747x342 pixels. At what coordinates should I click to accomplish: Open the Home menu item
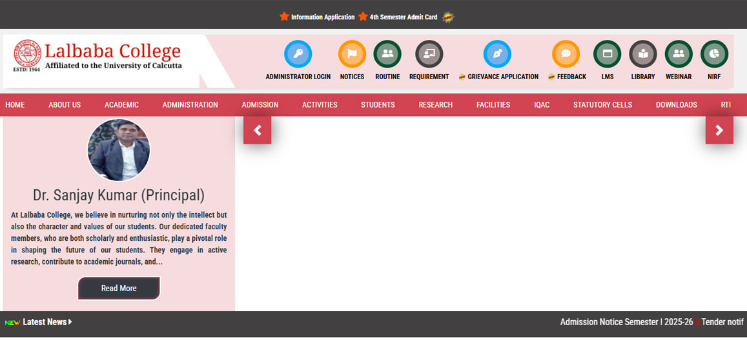tap(15, 105)
